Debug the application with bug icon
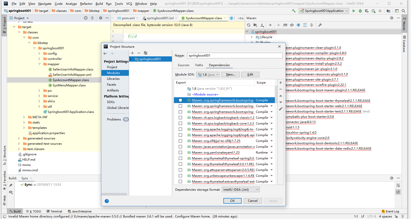 pyautogui.click(x=360, y=11)
